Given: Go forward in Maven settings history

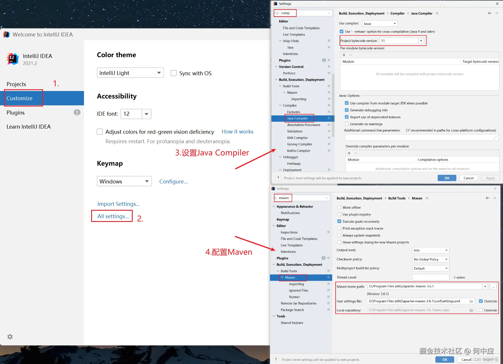Looking at the screenshot, I should [x=495, y=198].
